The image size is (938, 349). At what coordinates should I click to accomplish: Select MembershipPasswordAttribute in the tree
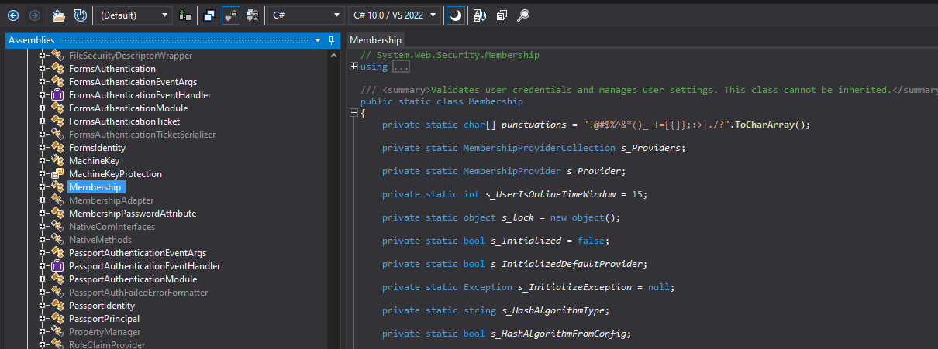(x=132, y=214)
